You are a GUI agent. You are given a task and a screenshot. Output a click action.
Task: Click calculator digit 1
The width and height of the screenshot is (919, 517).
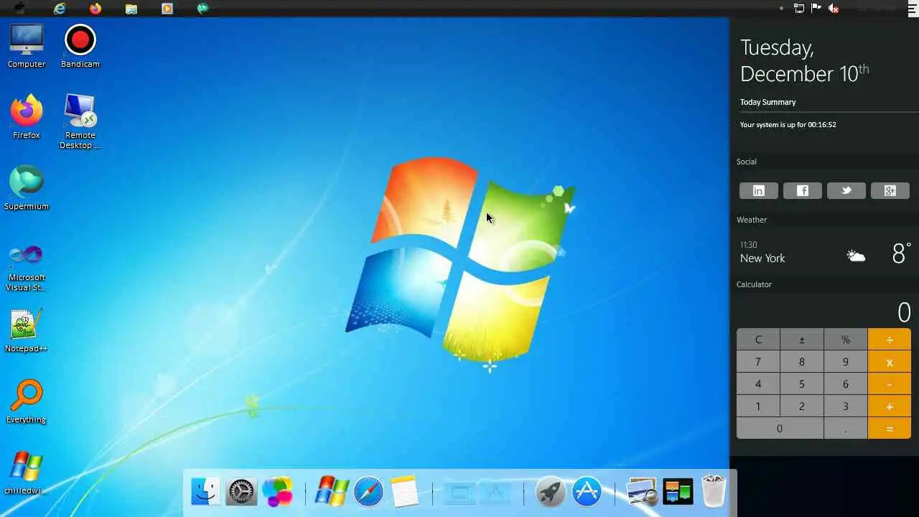(758, 406)
